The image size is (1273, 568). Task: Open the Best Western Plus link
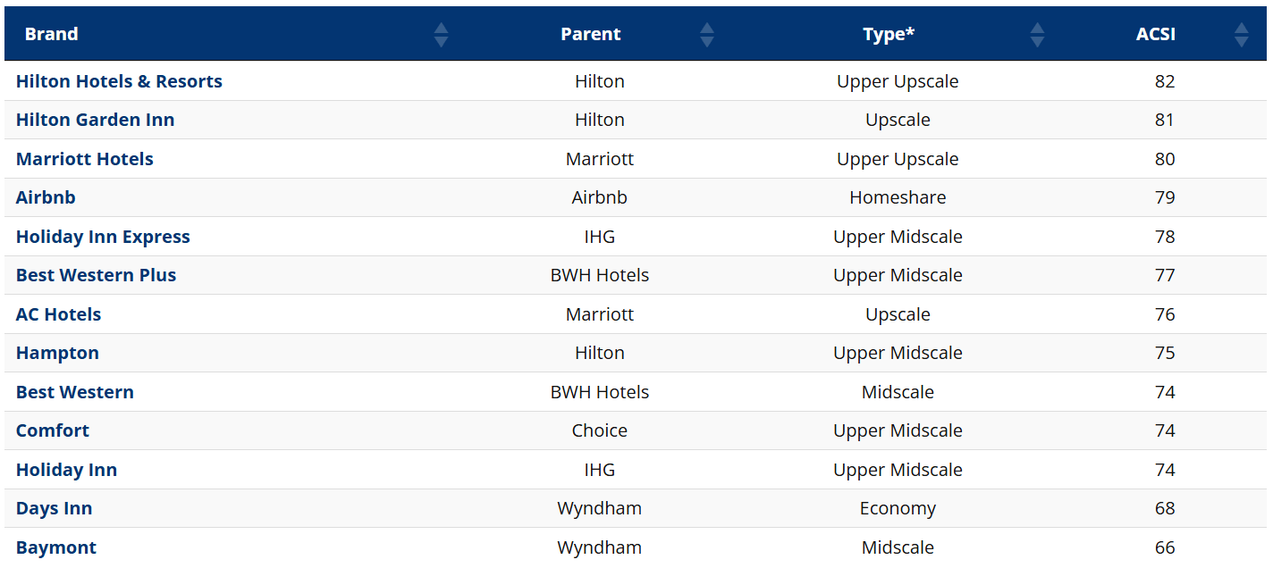(96, 275)
